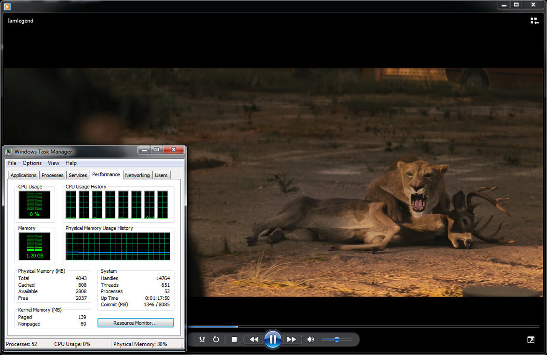Mute the player volume speaker icon
The width and height of the screenshot is (547, 355).
click(311, 339)
